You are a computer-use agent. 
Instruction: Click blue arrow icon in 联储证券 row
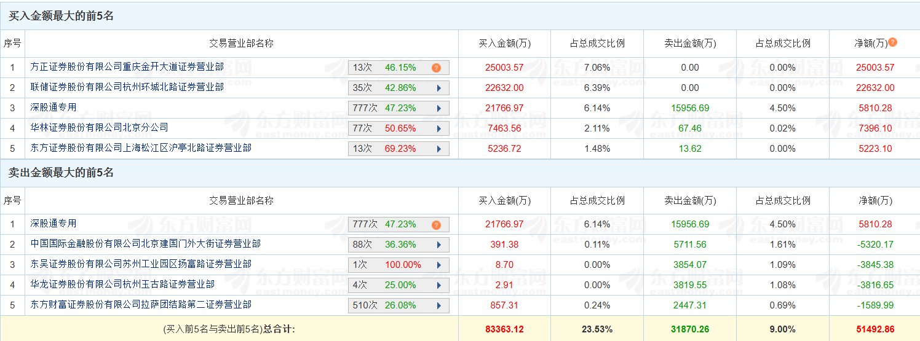tap(439, 88)
